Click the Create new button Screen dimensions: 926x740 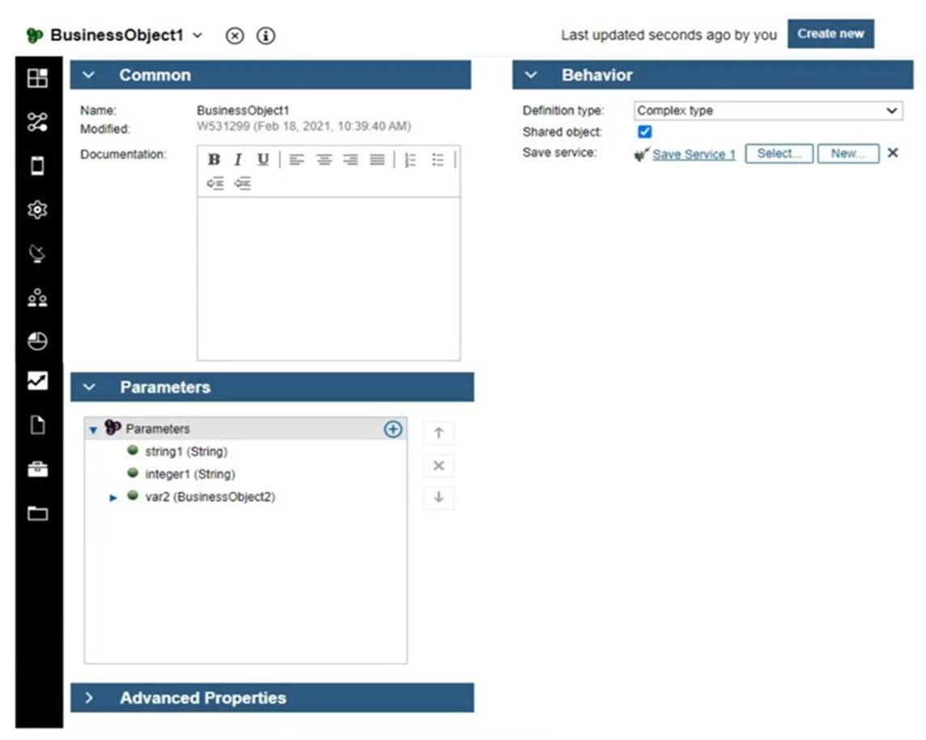pos(830,34)
